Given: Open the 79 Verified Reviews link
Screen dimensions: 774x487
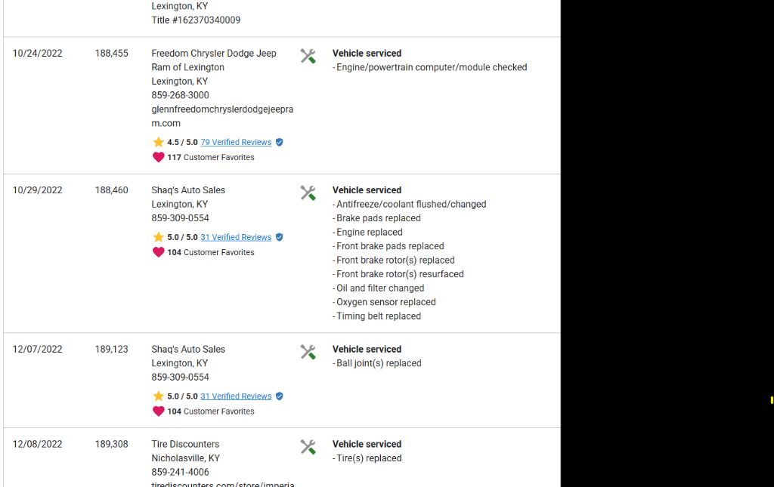Looking at the screenshot, I should pos(236,142).
